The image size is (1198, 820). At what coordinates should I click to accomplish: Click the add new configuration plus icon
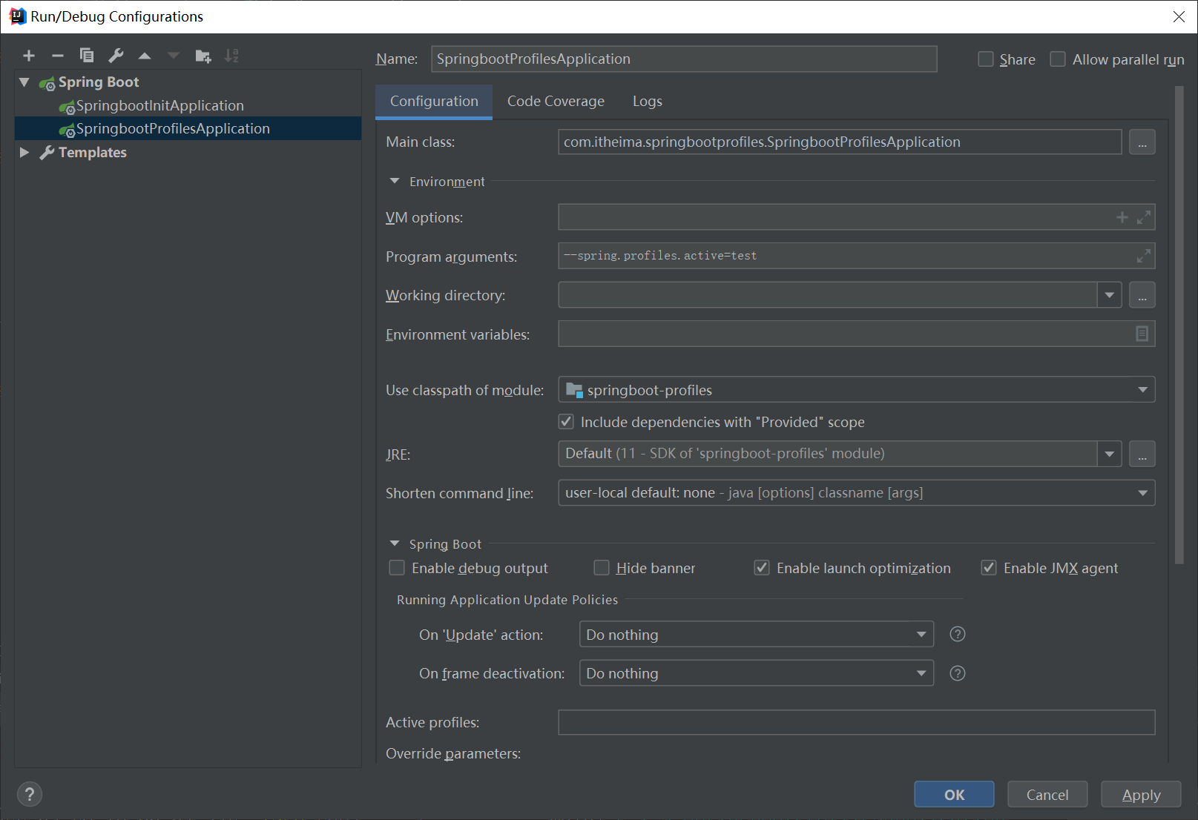coord(29,56)
